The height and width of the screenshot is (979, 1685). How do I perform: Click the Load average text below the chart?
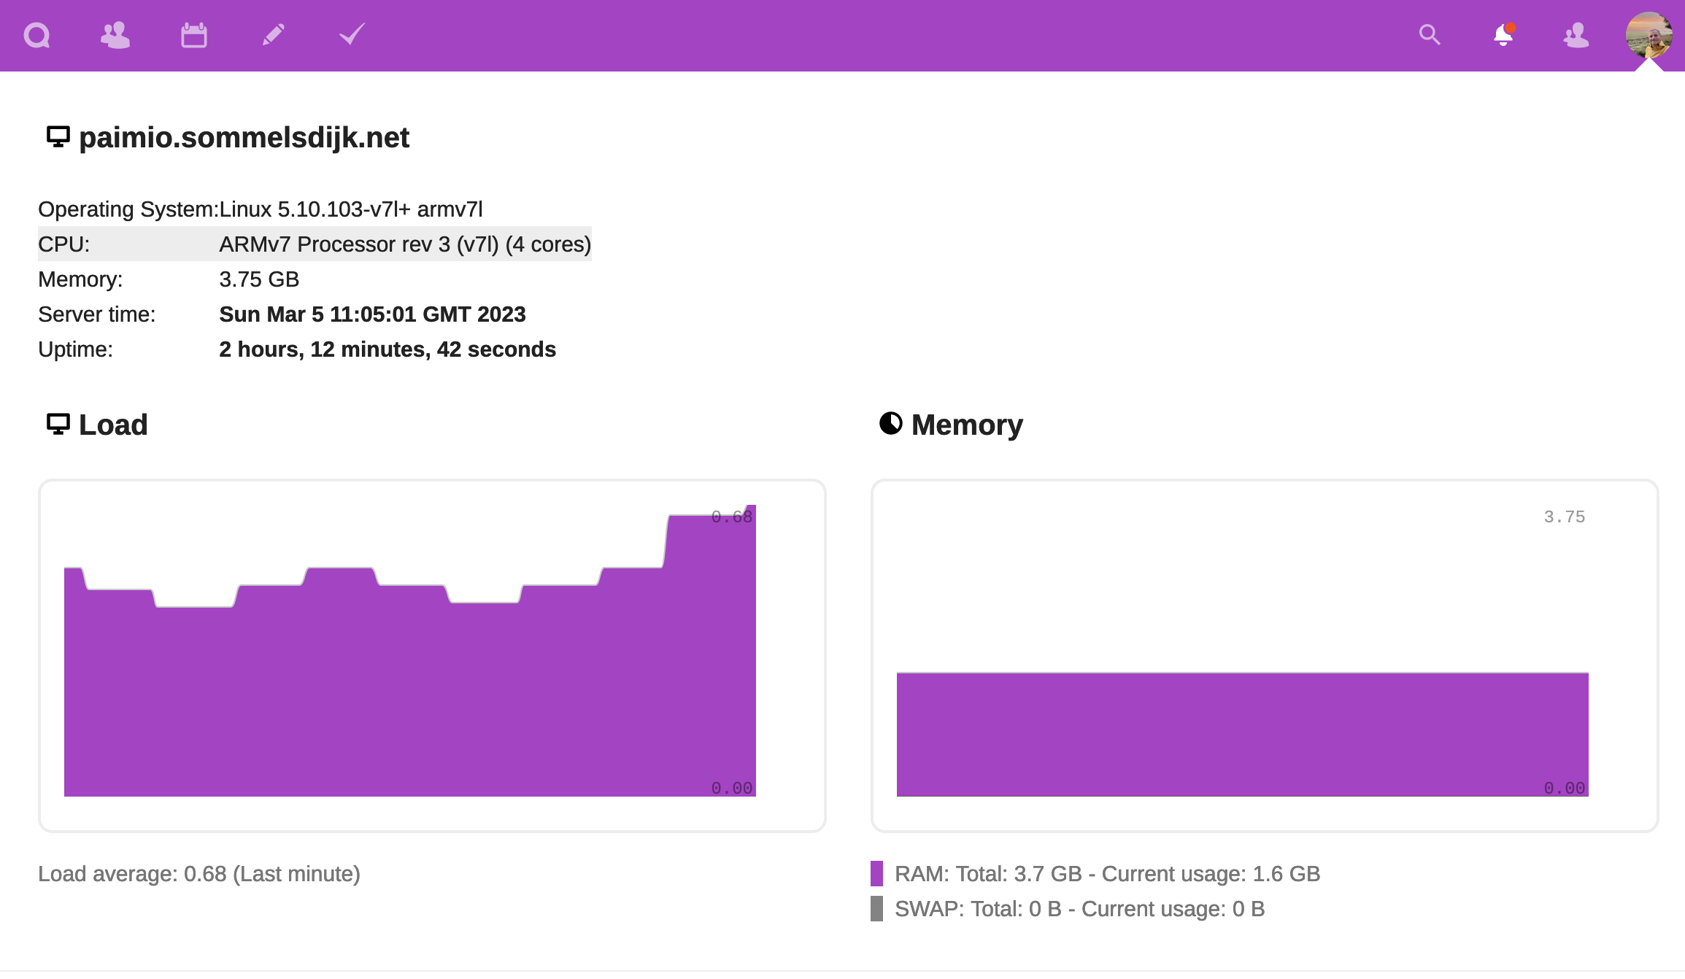point(198,873)
